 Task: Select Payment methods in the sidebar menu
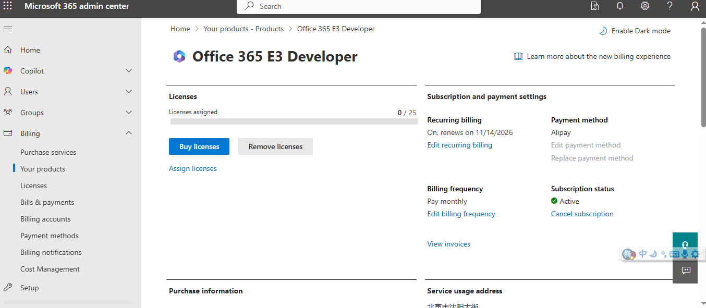[49, 235]
